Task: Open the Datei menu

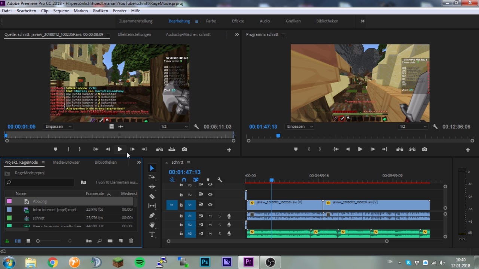Action: click(x=7, y=11)
